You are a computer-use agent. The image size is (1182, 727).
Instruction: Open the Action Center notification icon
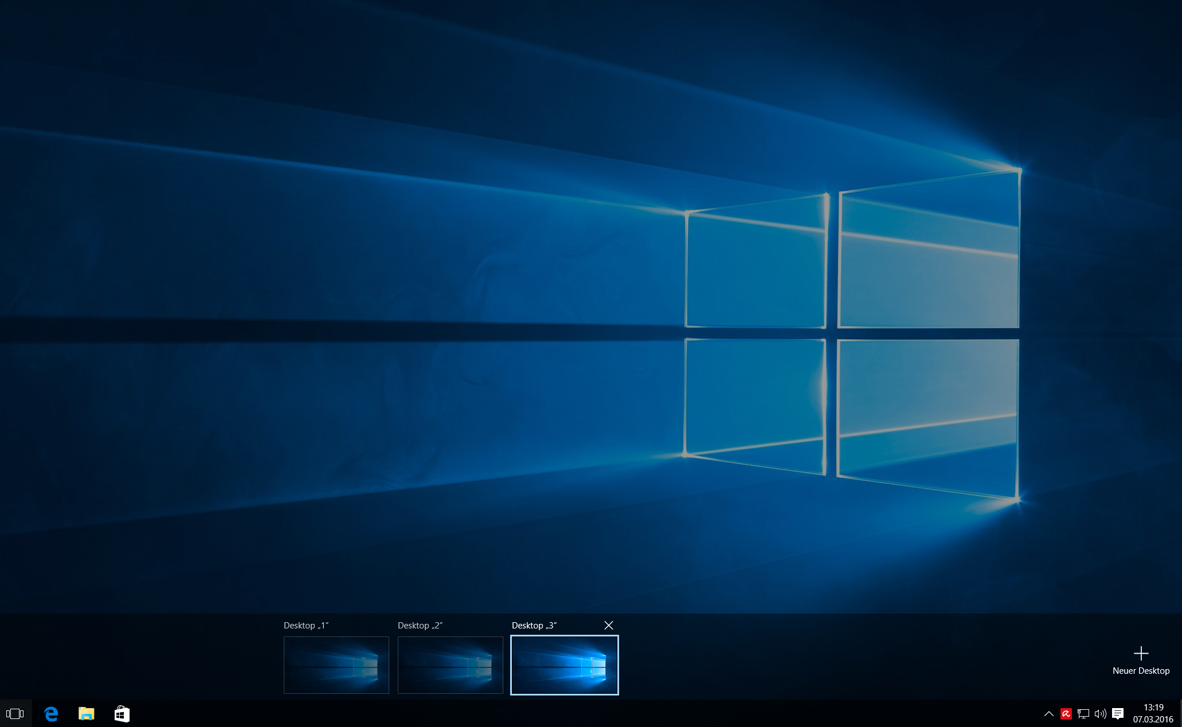[x=1118, y=714]
